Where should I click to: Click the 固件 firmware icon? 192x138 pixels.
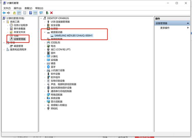click(x=48, y=53)
